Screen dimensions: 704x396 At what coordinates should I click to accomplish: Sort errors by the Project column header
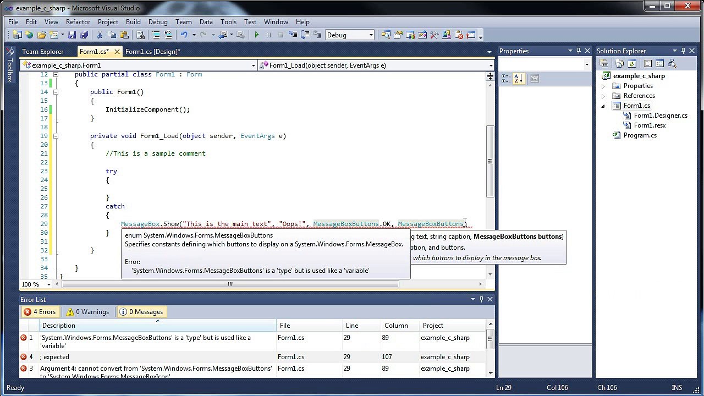453,326
